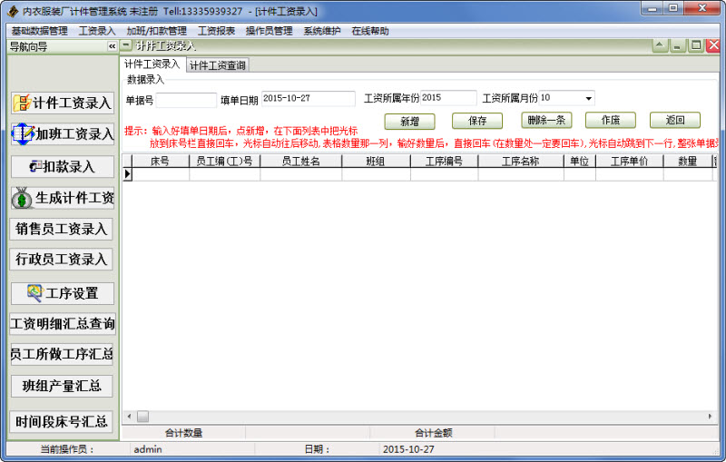Click the horizontal scrollbar thumb

(143, 417)
